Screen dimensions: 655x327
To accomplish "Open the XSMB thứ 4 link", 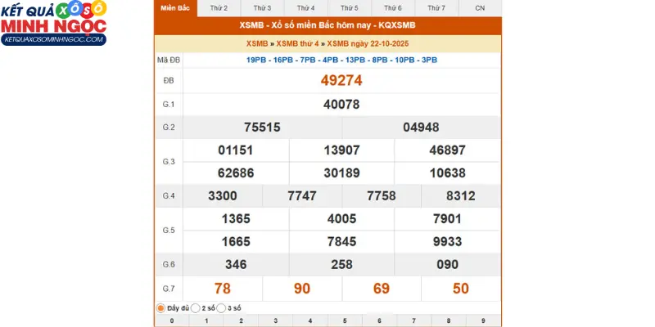I will point(297,44).
